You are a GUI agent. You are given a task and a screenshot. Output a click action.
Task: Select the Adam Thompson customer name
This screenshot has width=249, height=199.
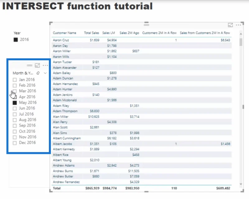click(x=65, y=111)
